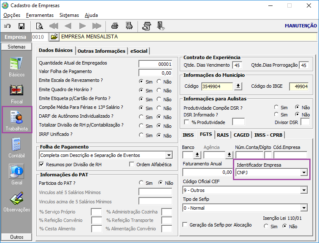Check the Ordem Alfabética checkbox
Image resolution: width=319 pixels, height=243 pixels.
pos(132,165)
